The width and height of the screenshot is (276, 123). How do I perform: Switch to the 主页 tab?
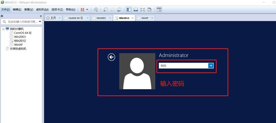coord(53,18)
